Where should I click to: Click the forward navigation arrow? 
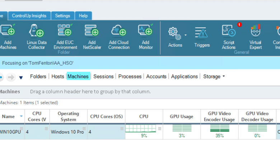[x=11, y=77]
